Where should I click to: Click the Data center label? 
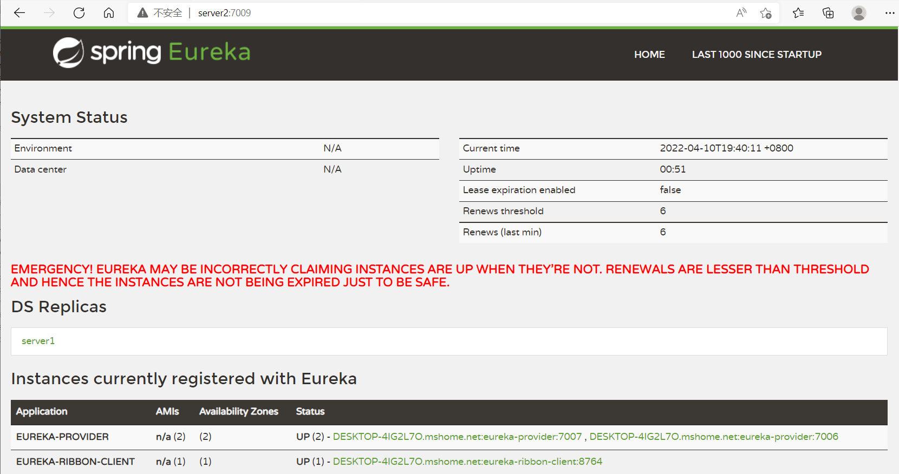coord(40,169)
